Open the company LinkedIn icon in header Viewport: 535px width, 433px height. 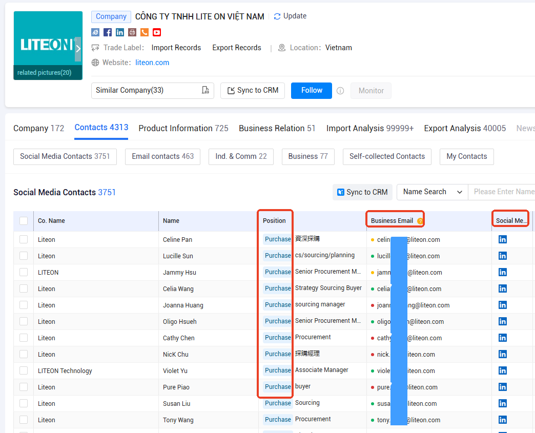click(120, 32)
